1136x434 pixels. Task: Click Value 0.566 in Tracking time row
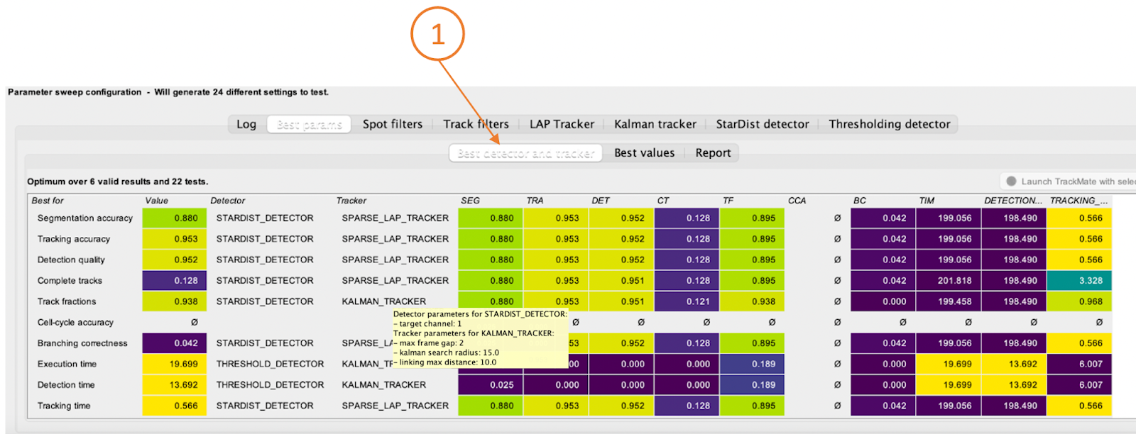click(175, 406)
